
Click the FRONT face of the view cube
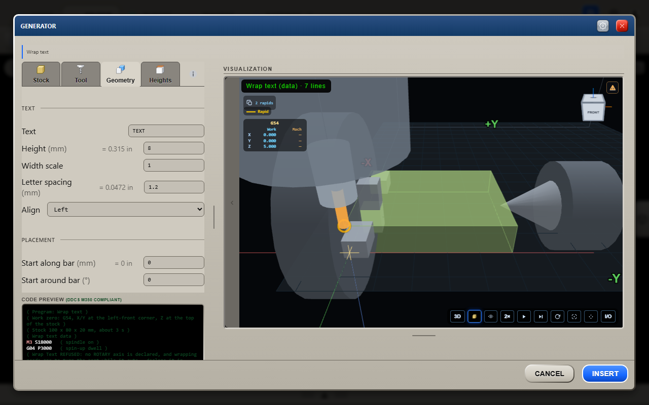tap(593, 112)
